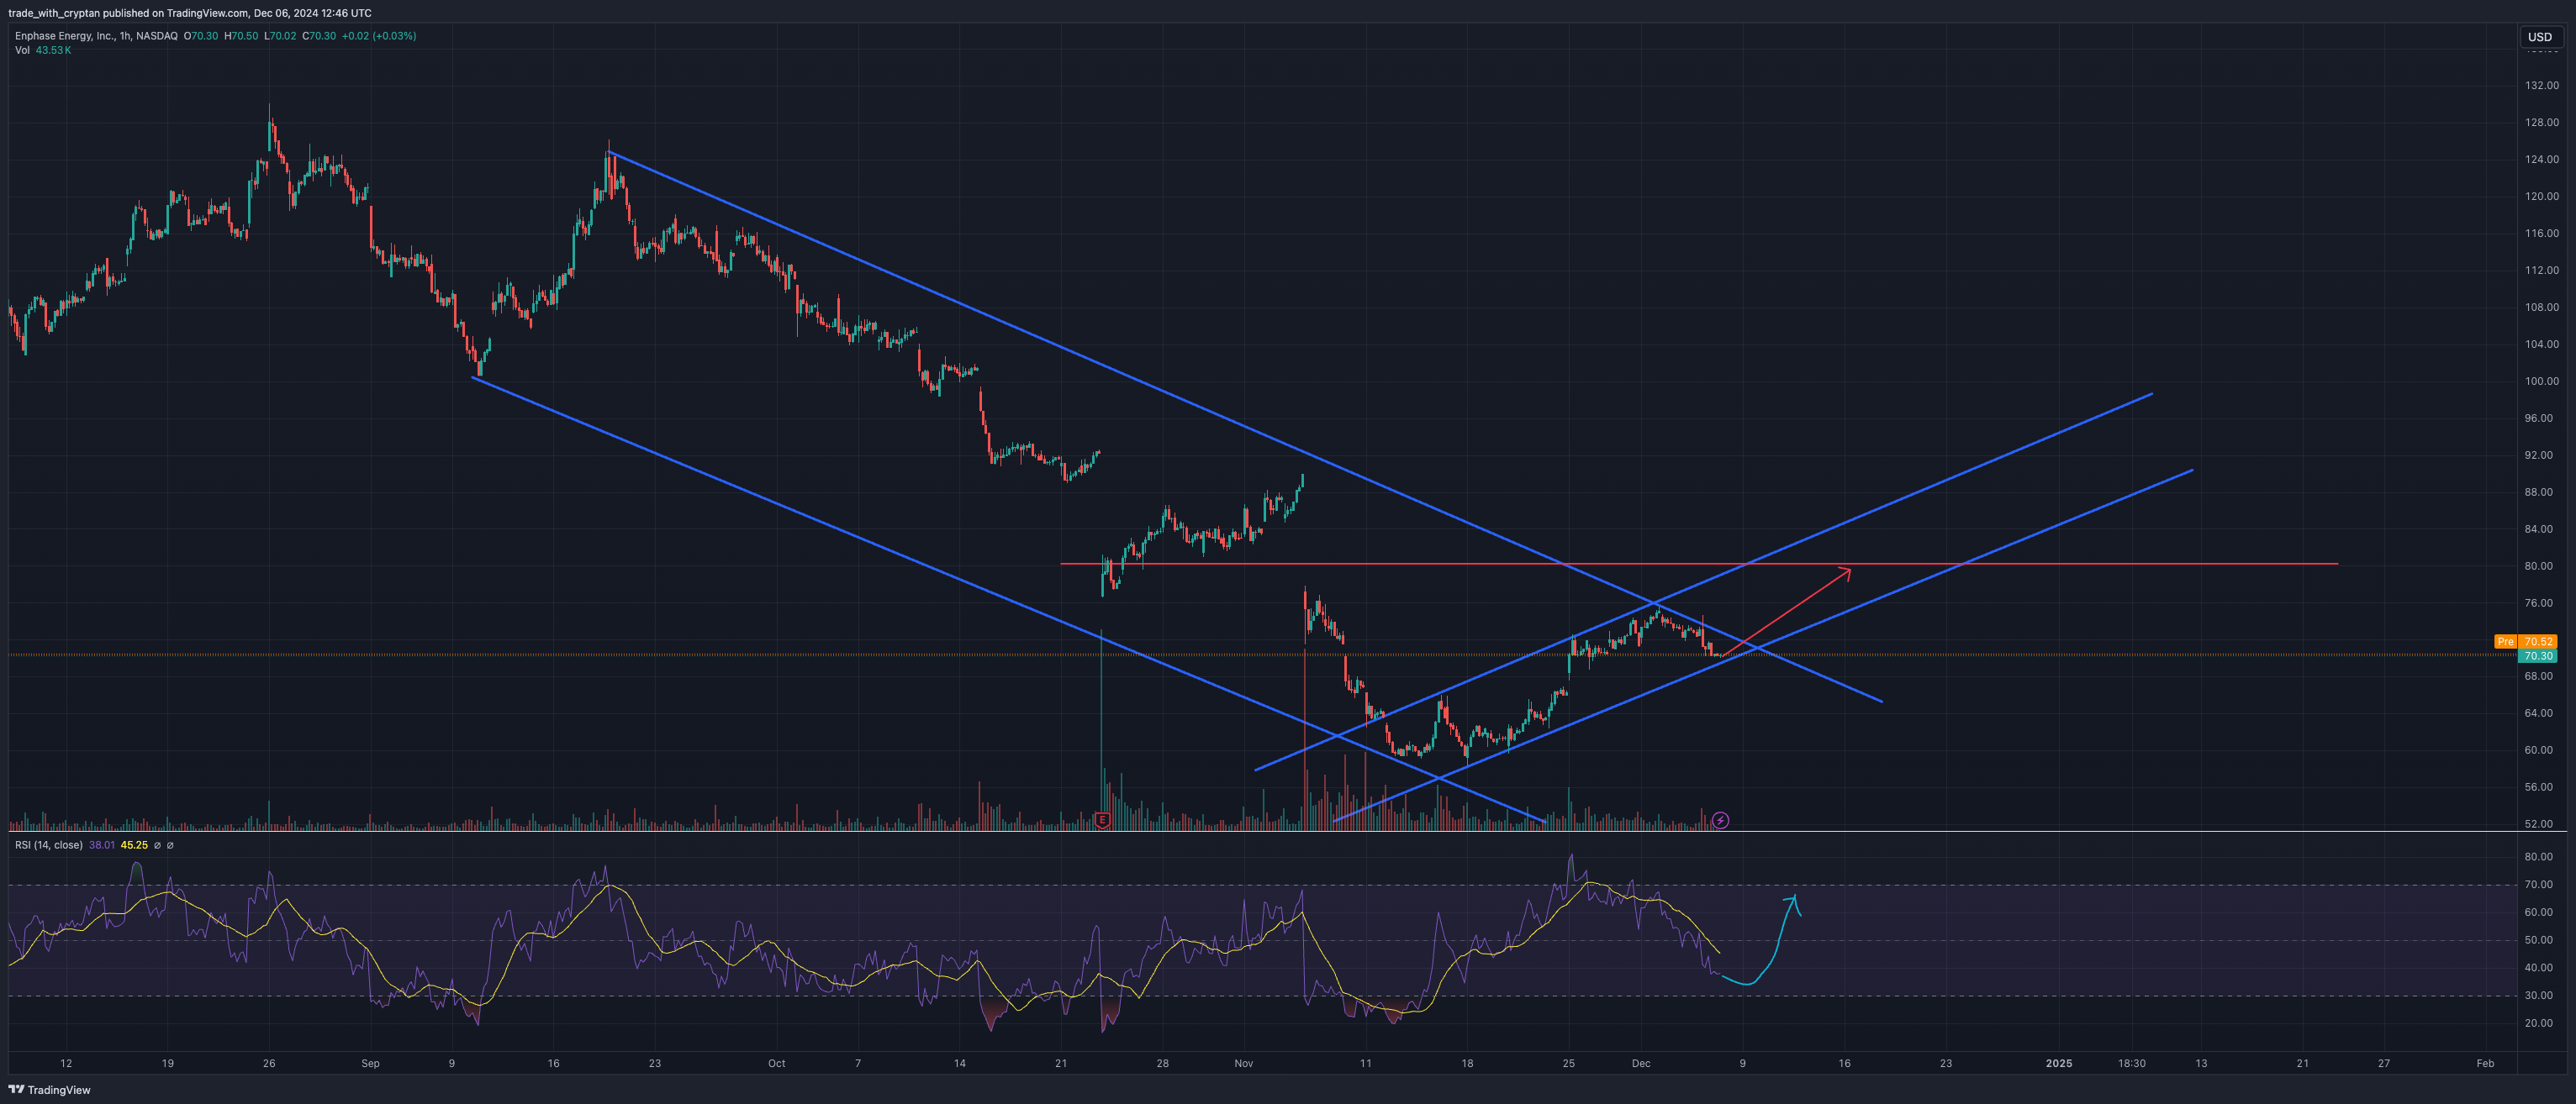Click the 70.00 level on RSI axis

pyautogui.click(x=2538, y=886)
